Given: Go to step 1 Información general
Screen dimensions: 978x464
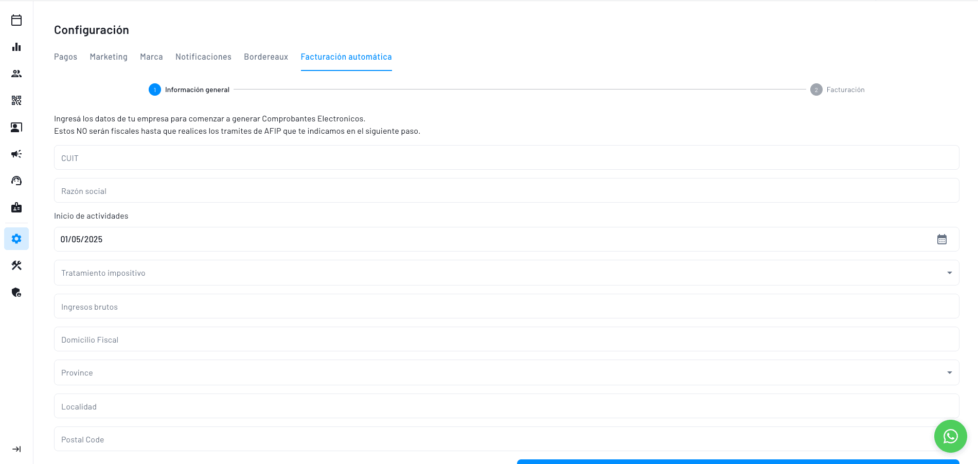Looking at the screenshot, I should pos(189,90).
